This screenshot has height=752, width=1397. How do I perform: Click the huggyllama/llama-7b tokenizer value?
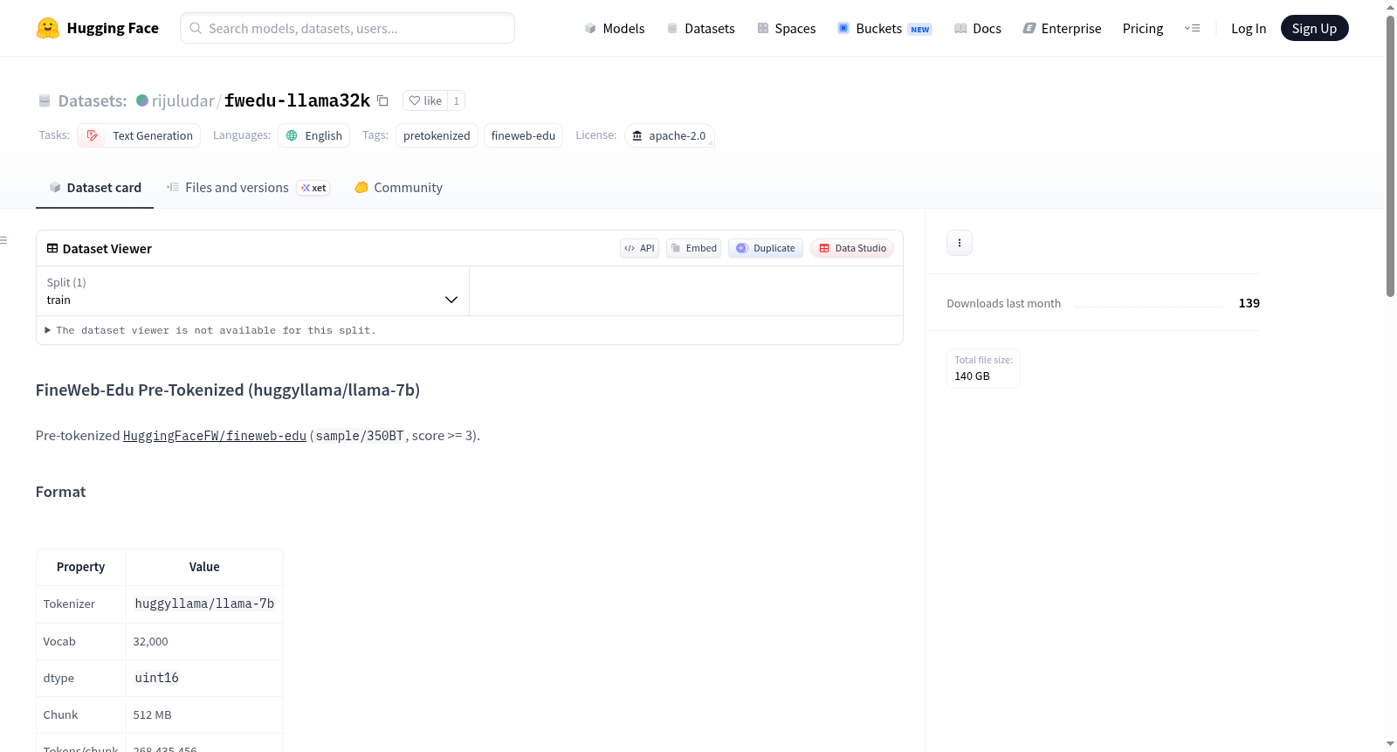pyautogui.click(x=204, y=604)
